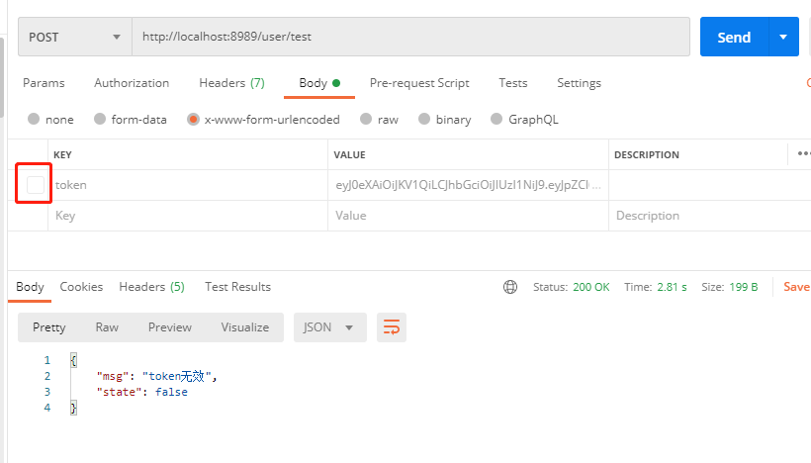Switch to the Params tab

coord(44,83)
